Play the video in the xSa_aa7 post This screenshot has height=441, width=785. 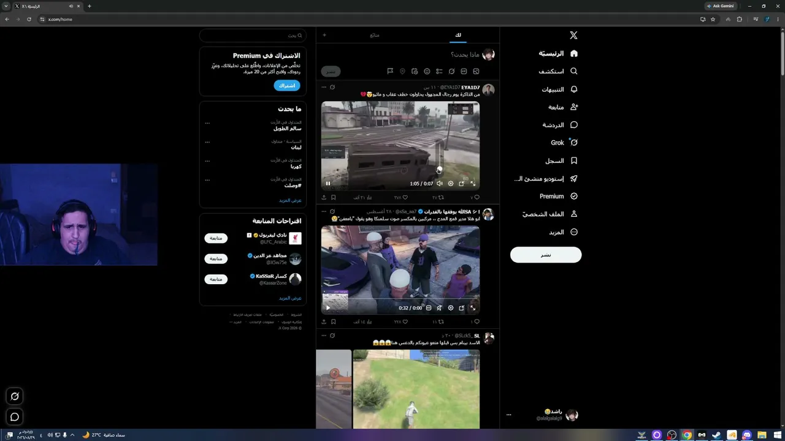point(328,307)
